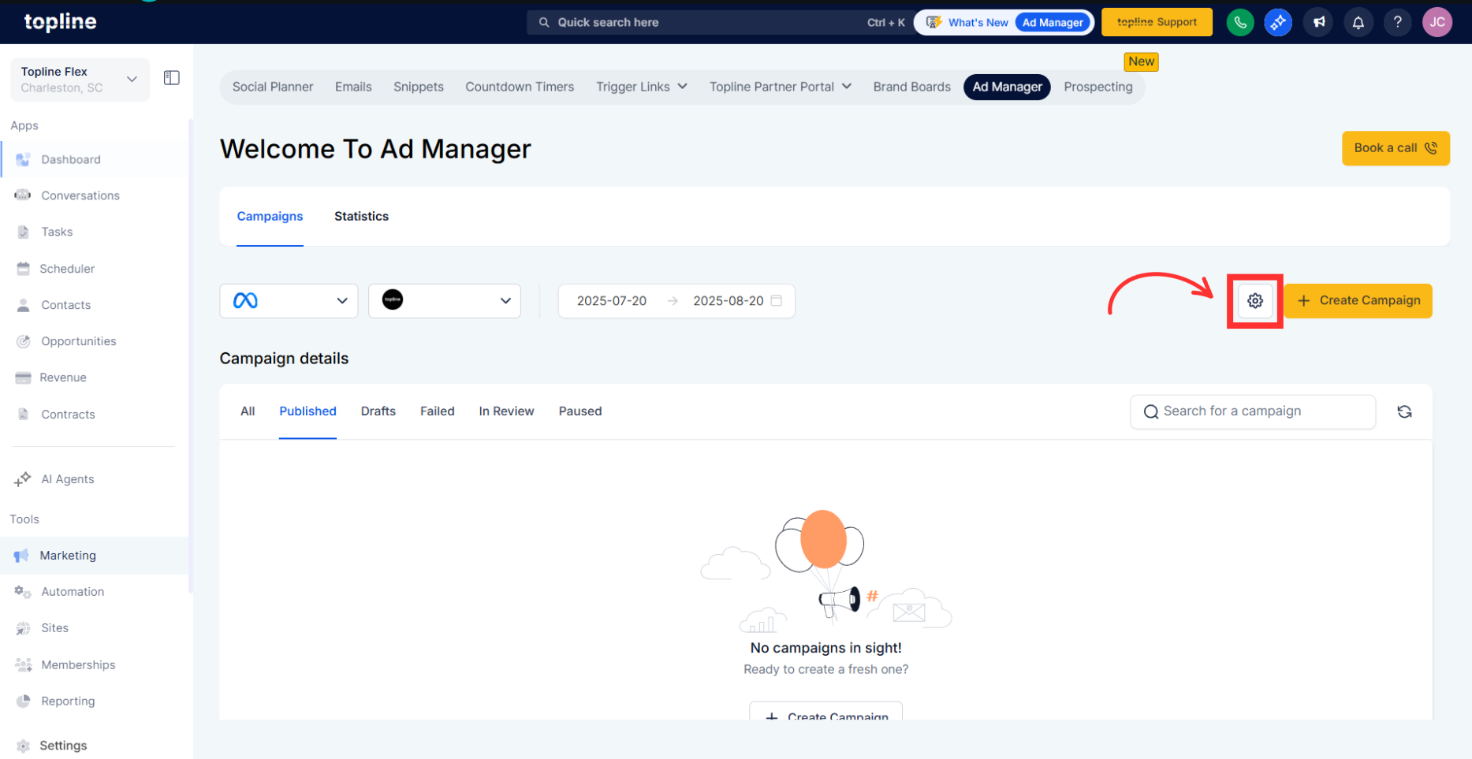Image resolution: width=1472 pixels, height=759 pixels.
Task: Click the Dashboard sidebar icon
Action: (23, 159)
